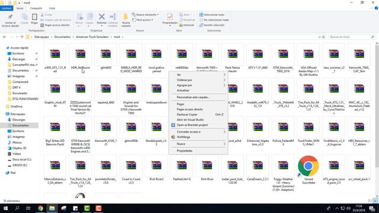Switch to the Vista tab
Screen dimensions: 379x213
pyautogui.click(x=52, y=8)
